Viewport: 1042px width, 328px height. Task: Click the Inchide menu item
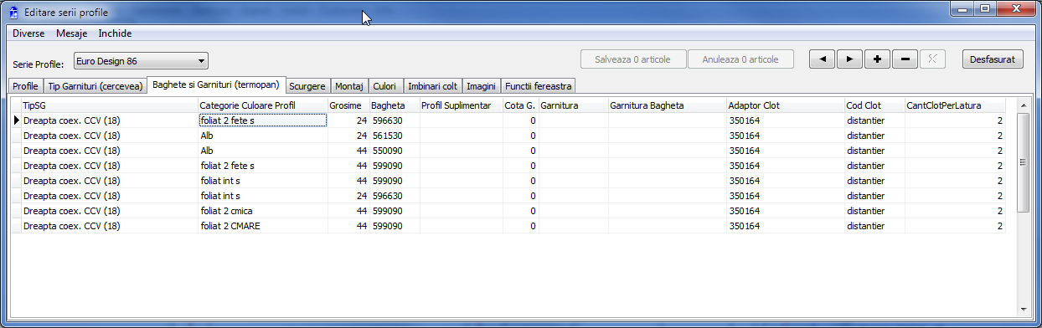click(115, 33)
